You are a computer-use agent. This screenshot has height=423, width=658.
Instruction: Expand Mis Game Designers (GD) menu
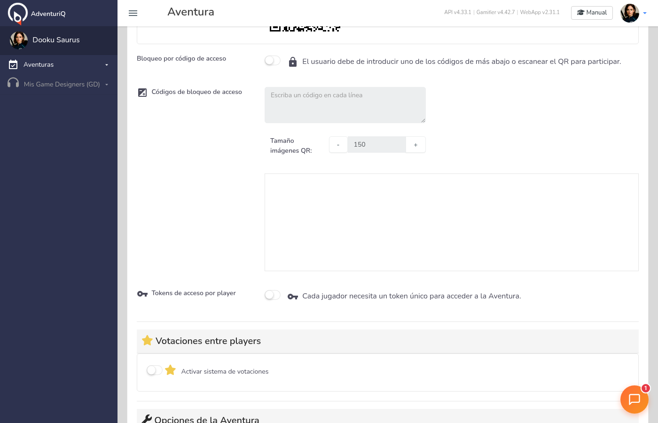click(x=59, y=84)
